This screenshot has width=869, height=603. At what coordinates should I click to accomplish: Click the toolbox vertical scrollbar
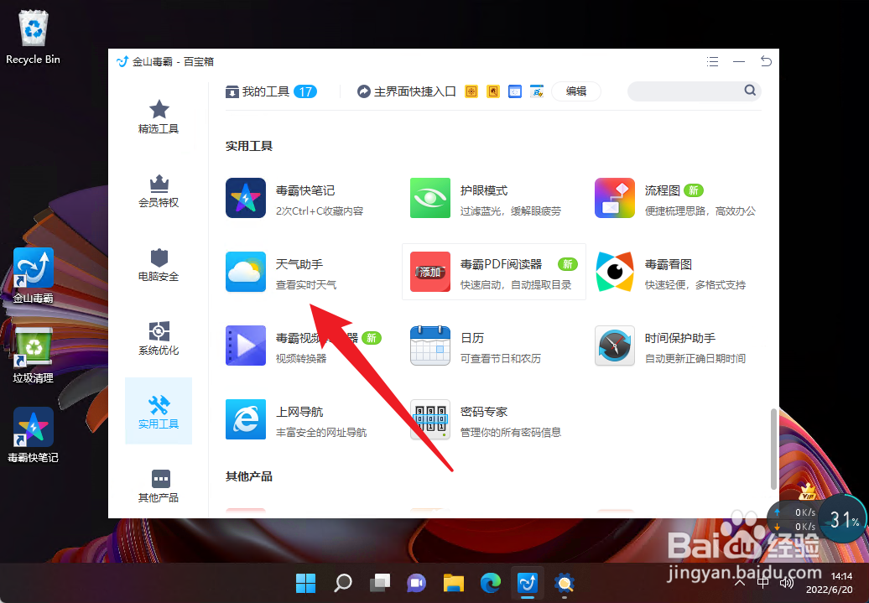(773, 449)
